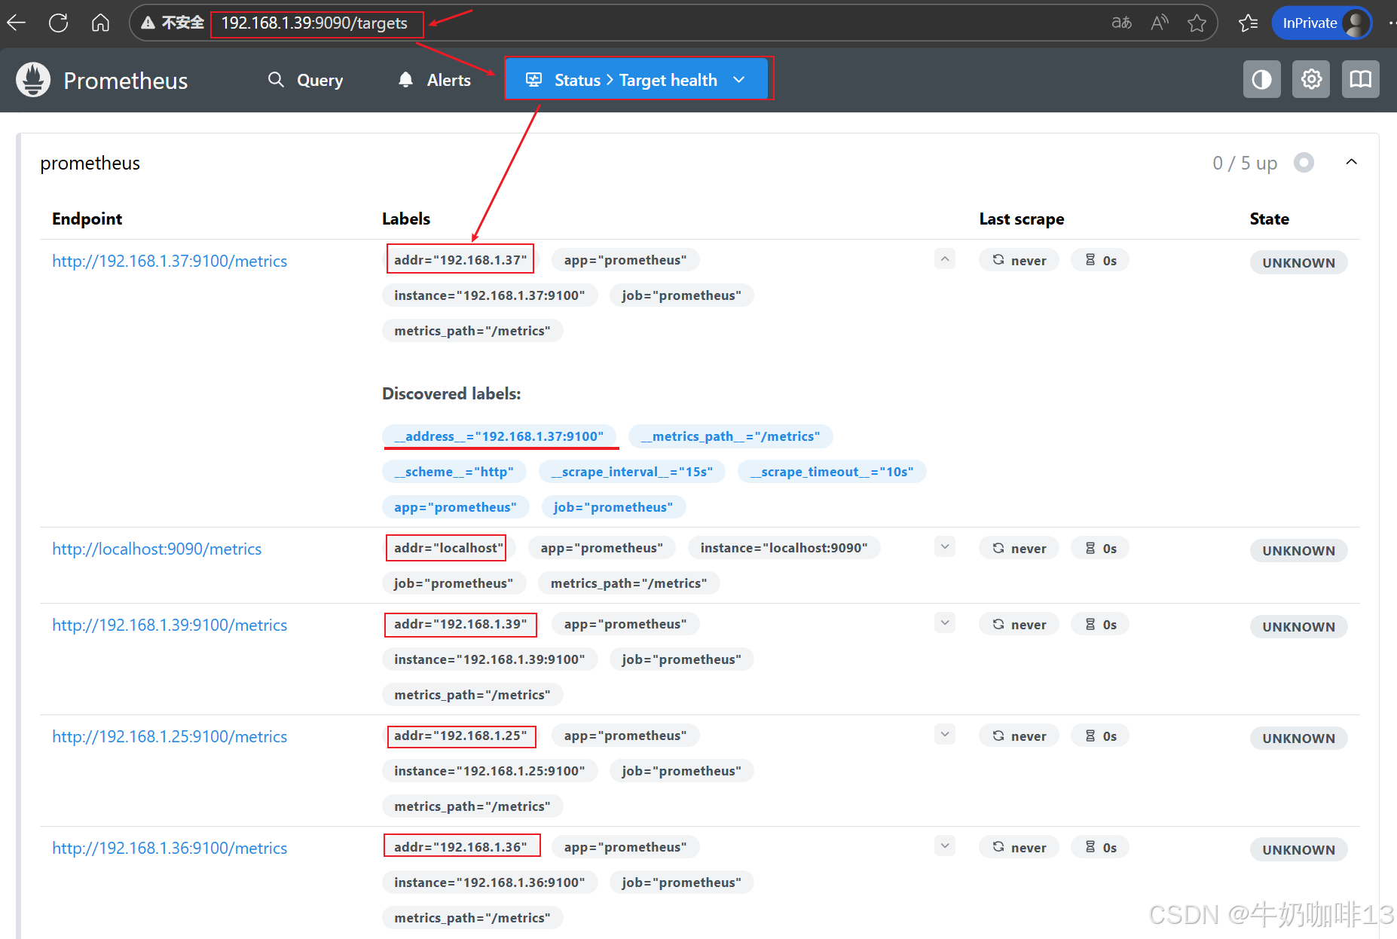Open the Query page
Viewport: 1397px width, 939px height.
[x=306, y=80]
